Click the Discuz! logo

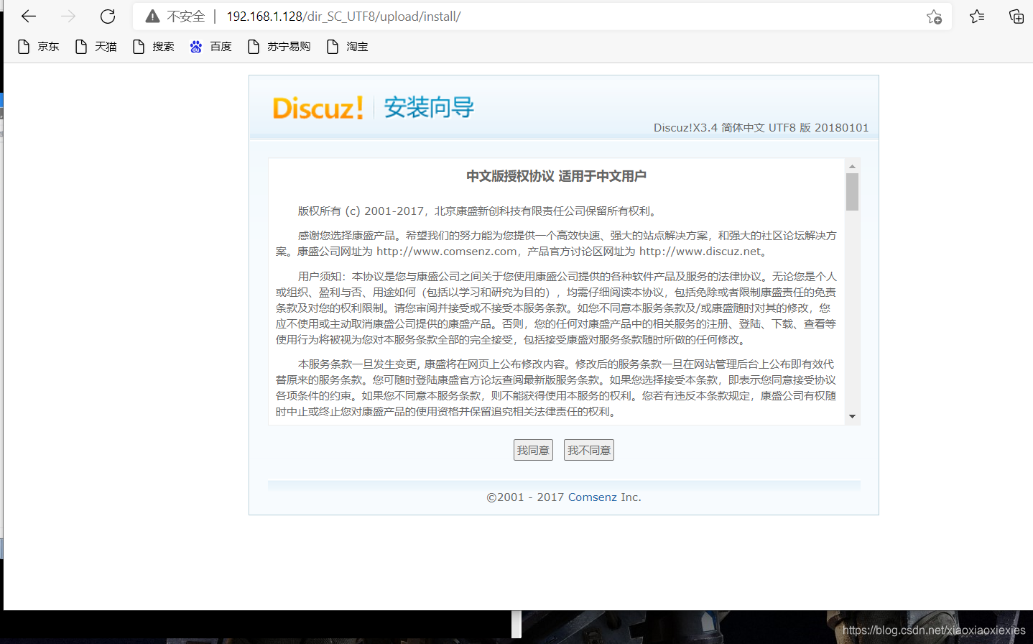pos(318,108)
